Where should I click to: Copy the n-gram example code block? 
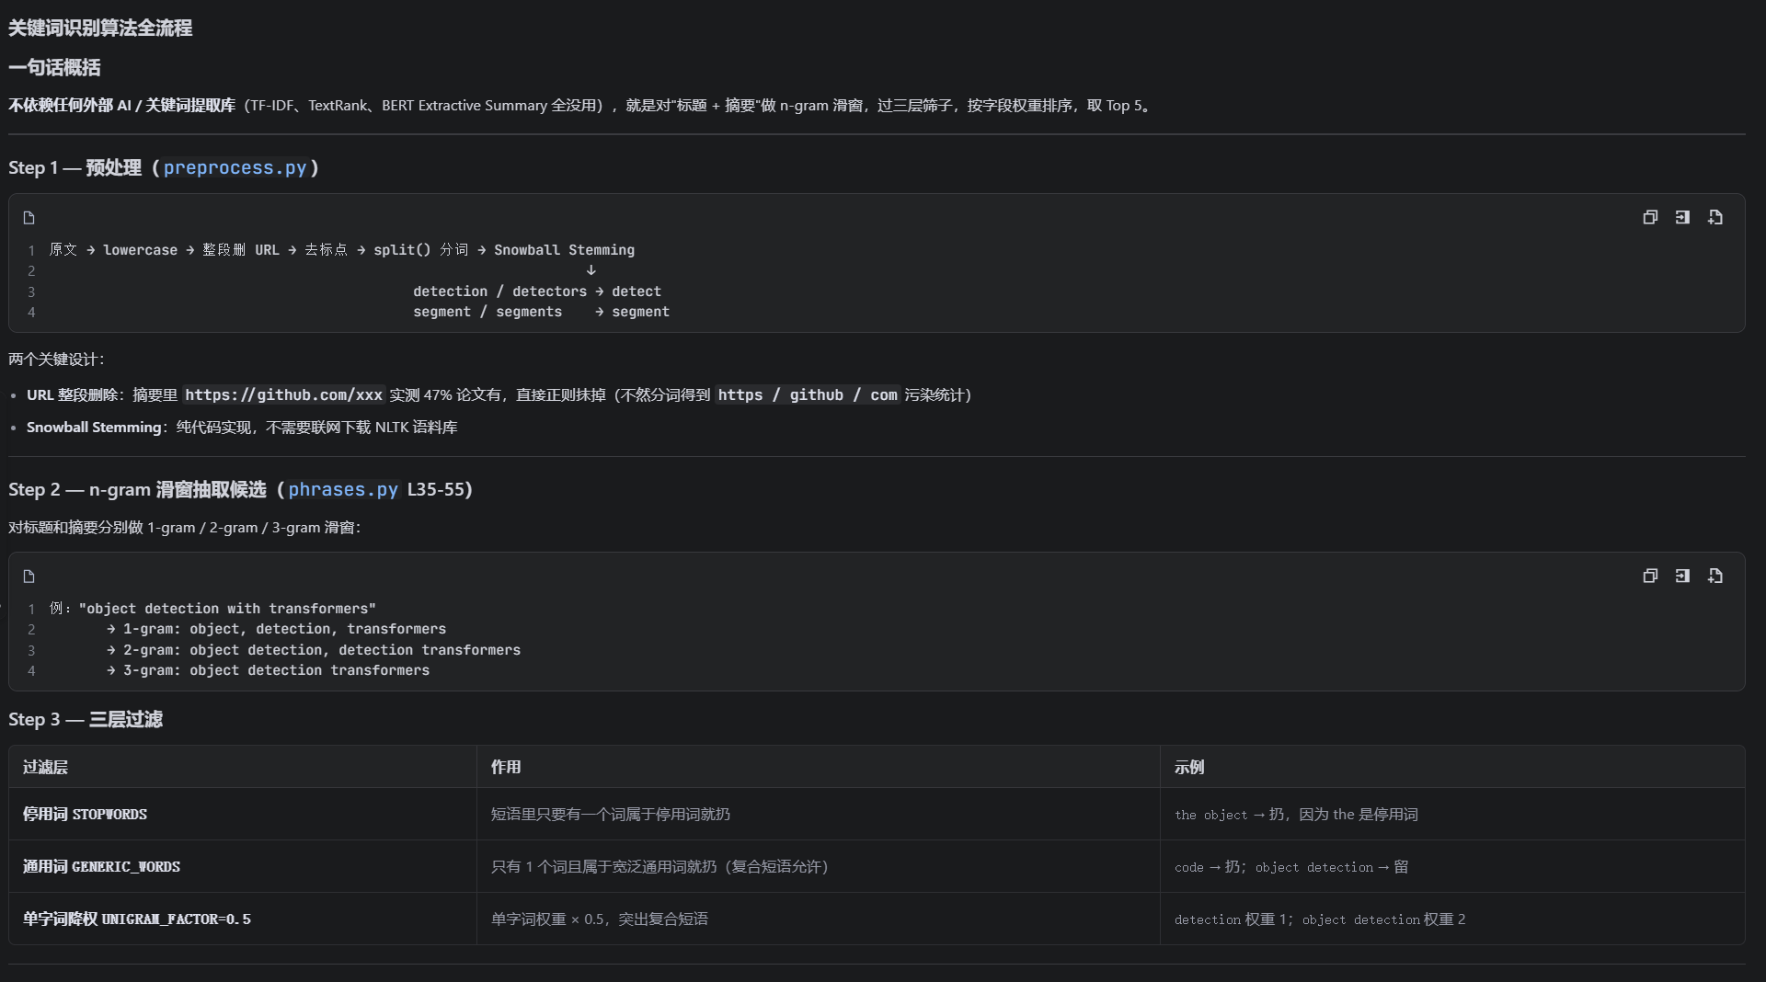(1650, 577)
